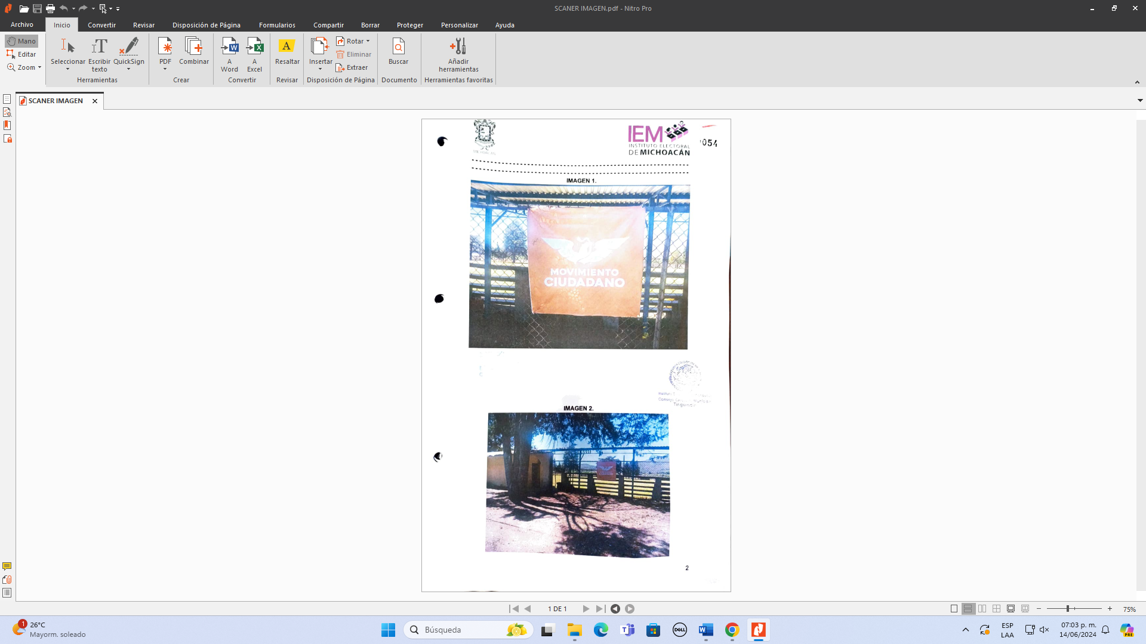Viewport: 1146px width, 644px height.
Task: Click the Eliminar pages button
Action: coord(354,54)
